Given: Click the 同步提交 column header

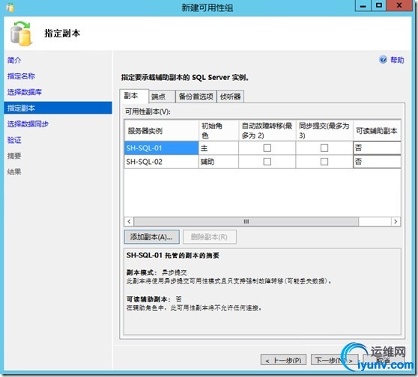Looking at the screenshot, I should coord(324,130).
